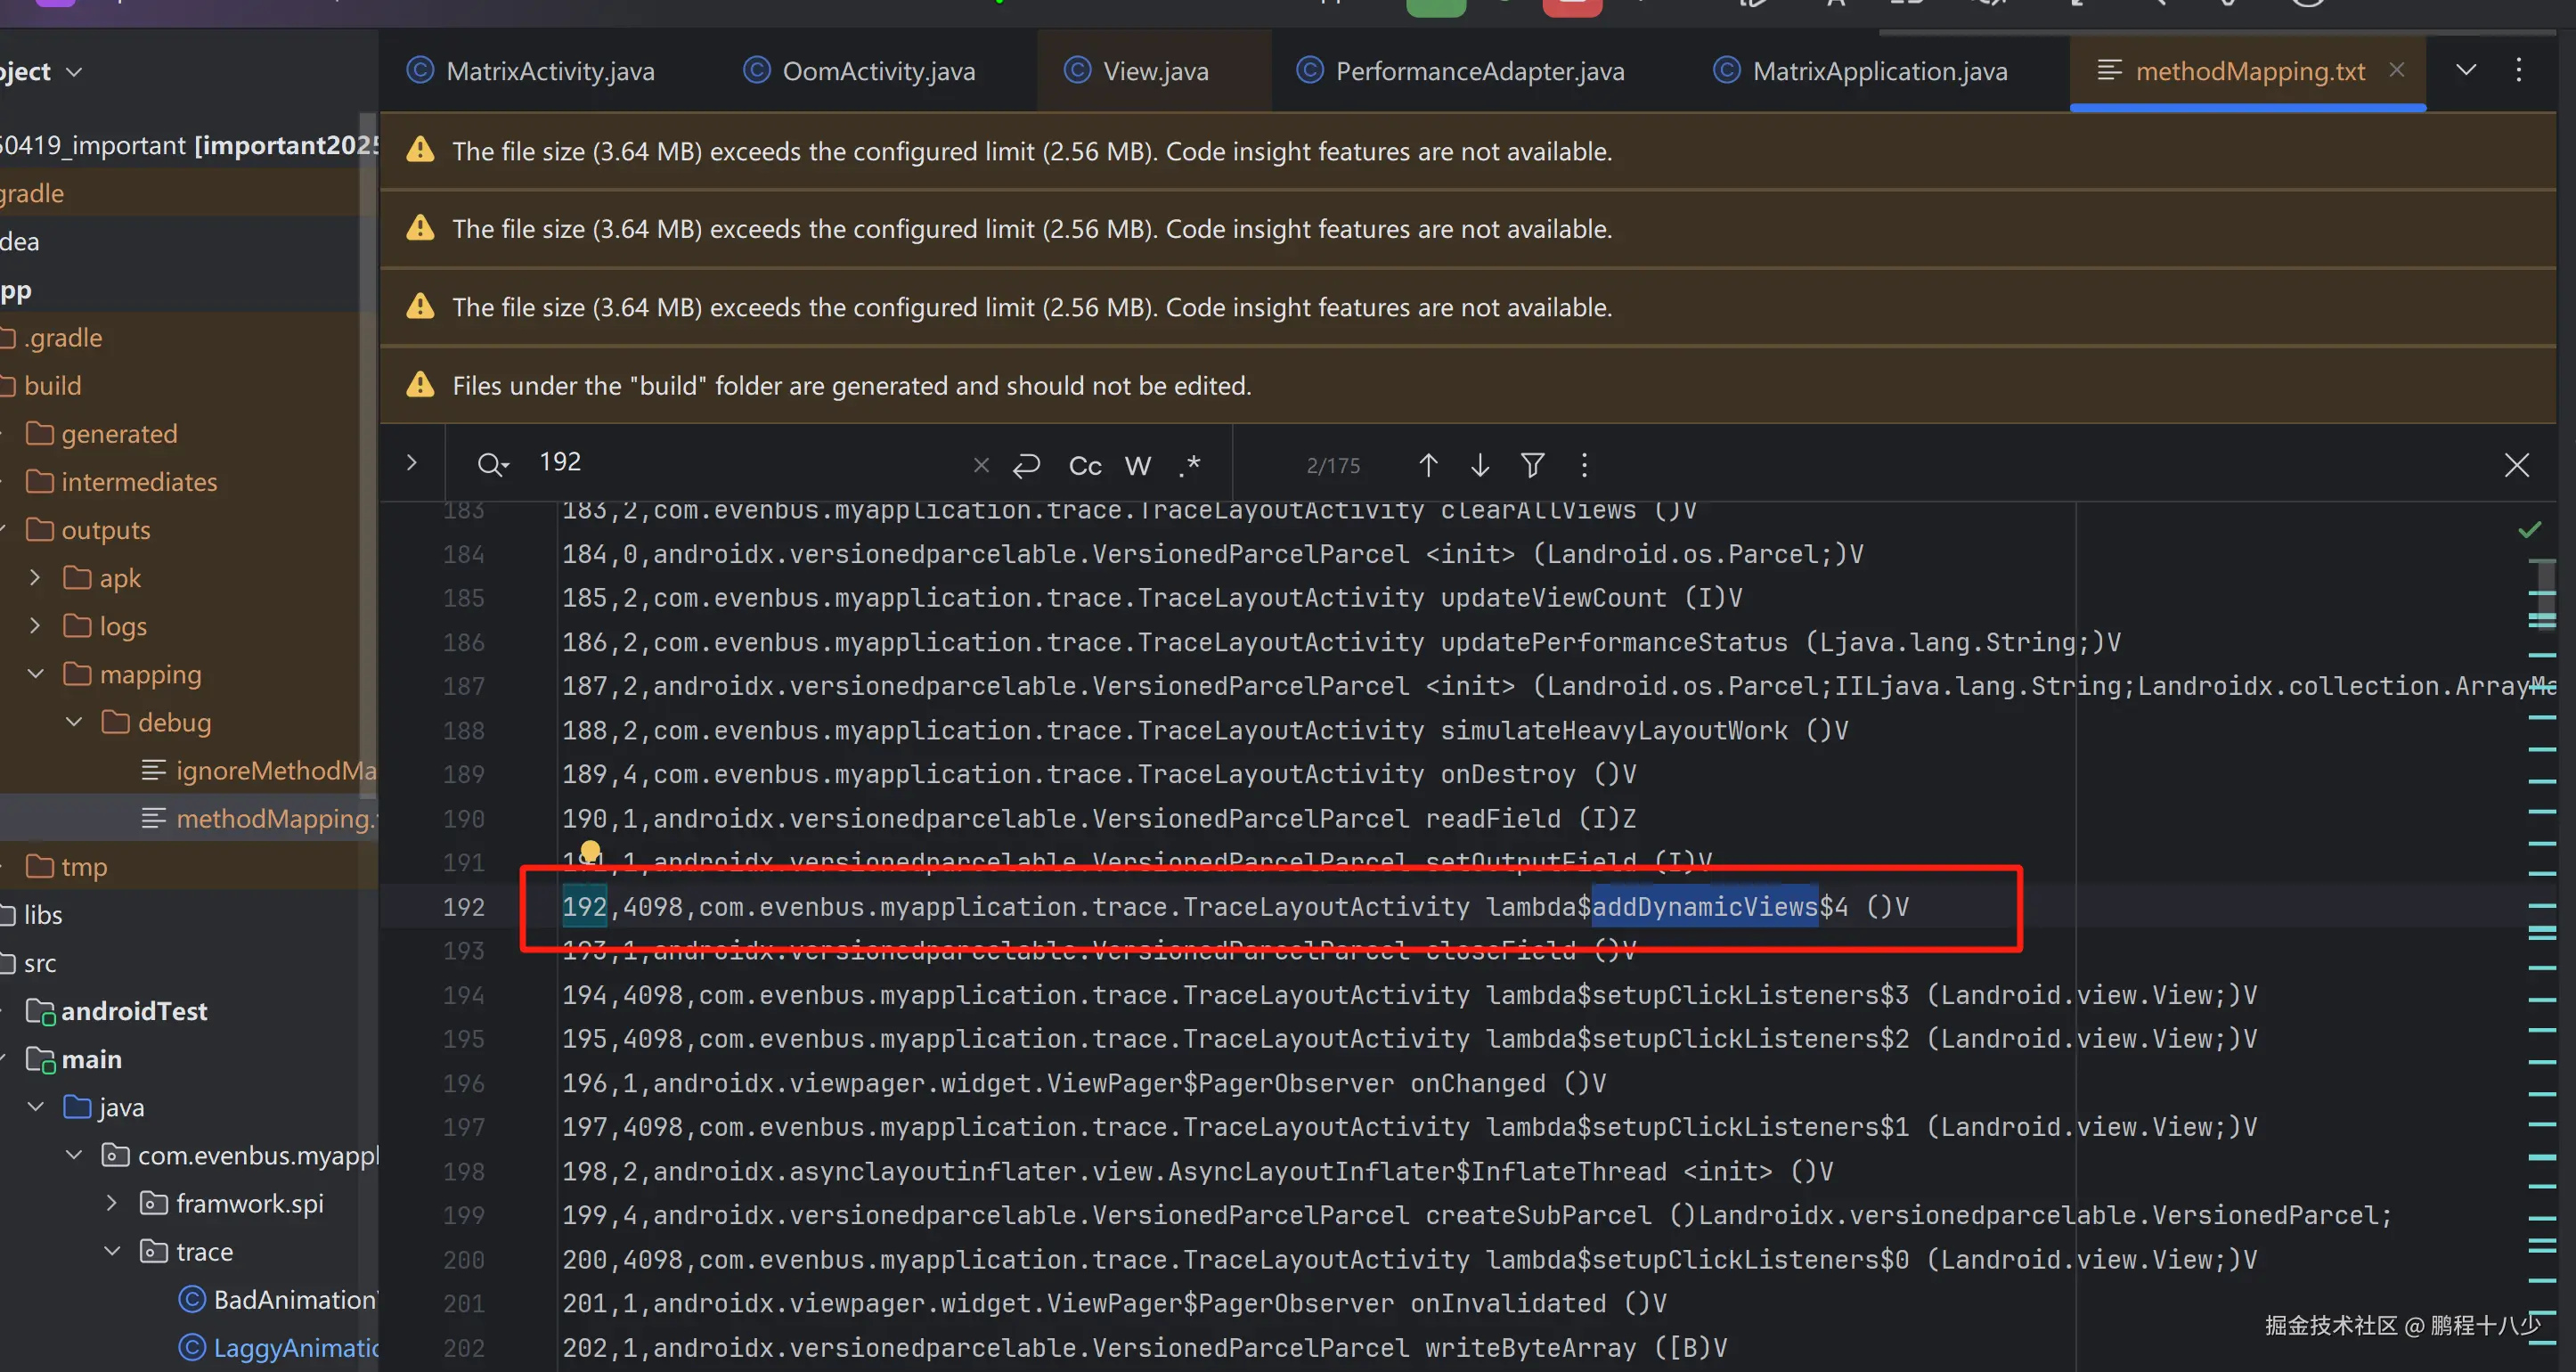Screen dimensions: 2576x1372
Task: Expand the apk folder
Action: point(36,578)
